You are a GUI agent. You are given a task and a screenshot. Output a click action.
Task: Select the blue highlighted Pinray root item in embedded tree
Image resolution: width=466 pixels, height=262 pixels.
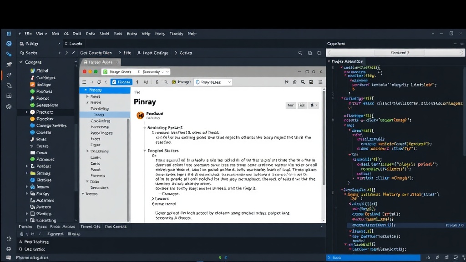point(105,90)
